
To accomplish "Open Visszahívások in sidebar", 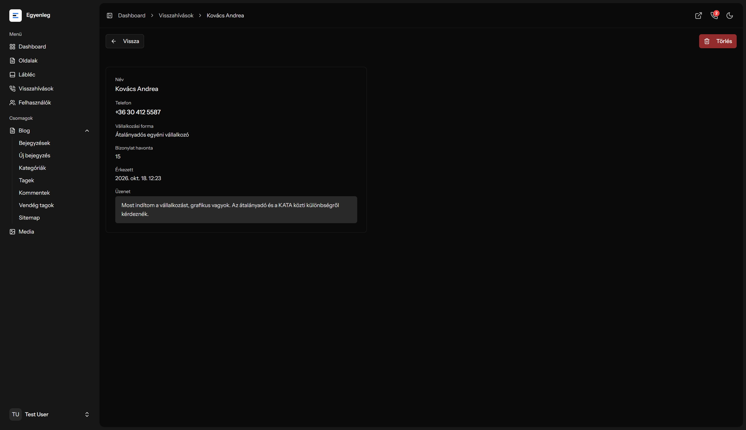I will [49, 89].
